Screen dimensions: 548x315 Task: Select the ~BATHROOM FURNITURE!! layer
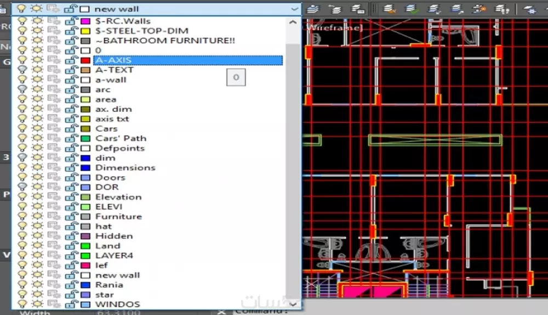pos(165,41)
